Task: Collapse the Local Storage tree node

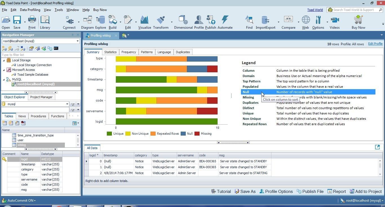Action: tap(4, 60)
